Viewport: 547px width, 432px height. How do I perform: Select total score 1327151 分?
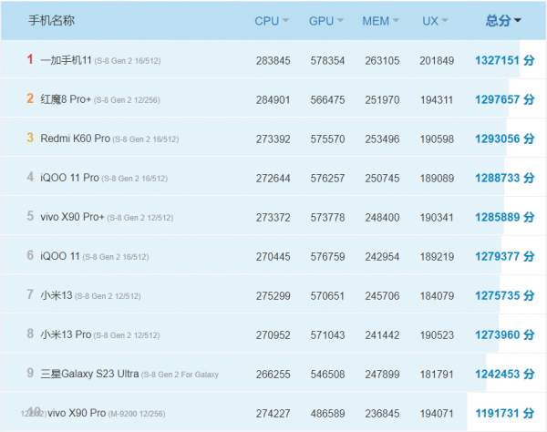coord(505,60)
